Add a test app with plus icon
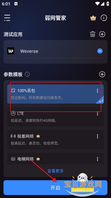 [x=102, y=34]
